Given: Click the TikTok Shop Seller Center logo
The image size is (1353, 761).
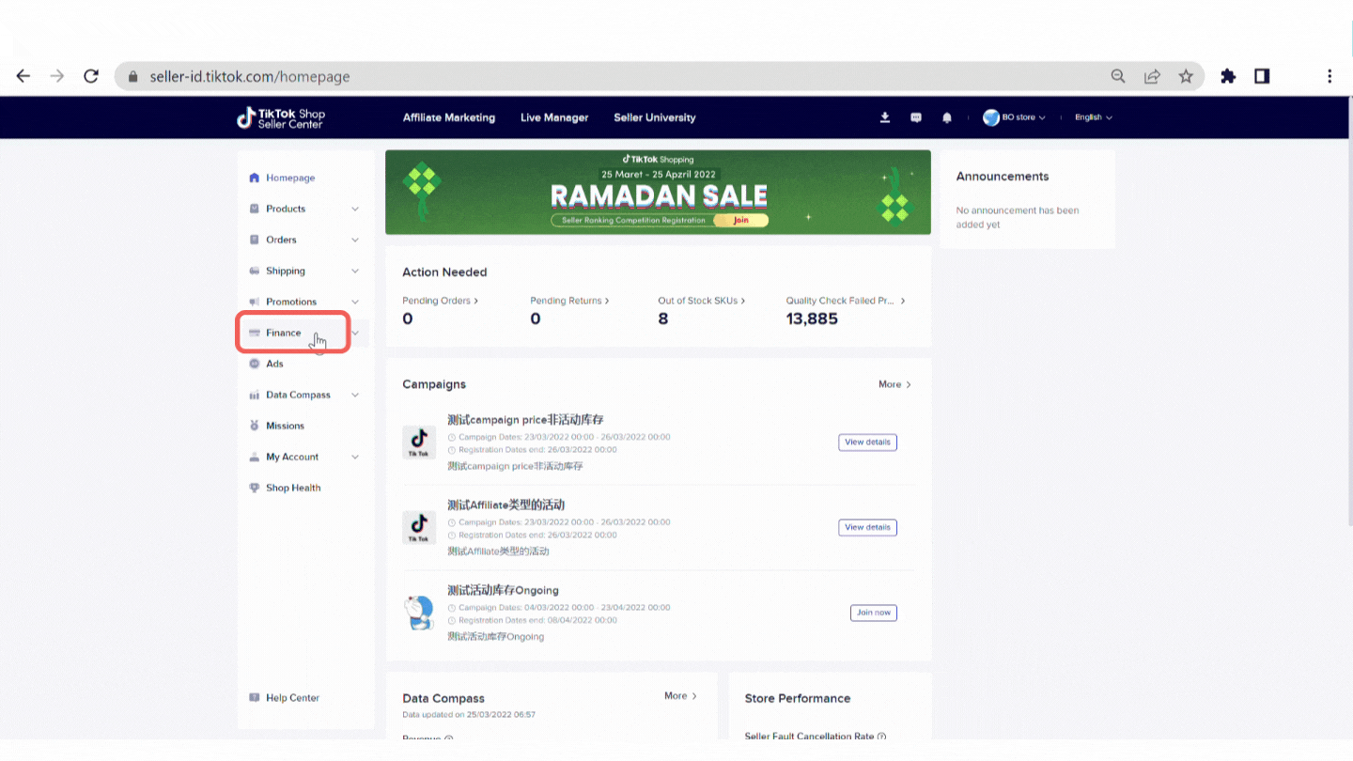Looking at the screenshot, I should click(x=281, y=117).
